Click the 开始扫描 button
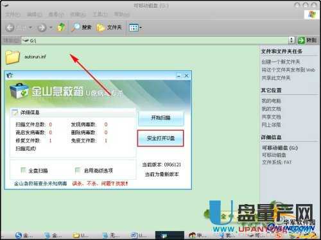 (x=161, y=118)
